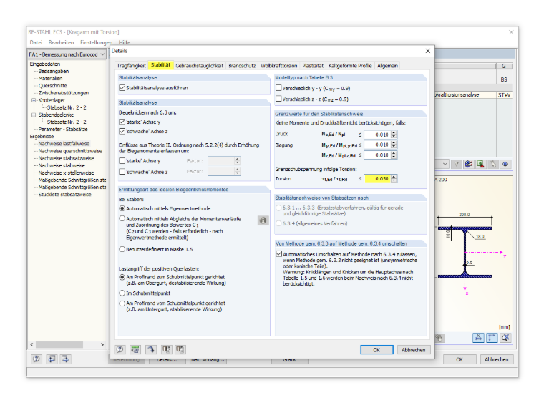This screenshot has width=544, height=408.
Task: Collapse the Stabendgelenke tree node
Action: pos(34,115)
